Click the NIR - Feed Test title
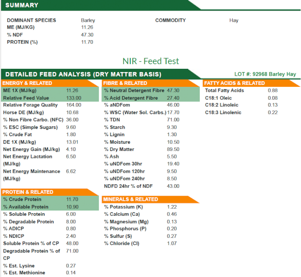 pos(150,61)
